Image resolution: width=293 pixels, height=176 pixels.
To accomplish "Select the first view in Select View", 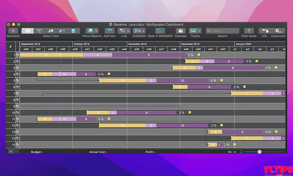I will click(x=28, y=31).
